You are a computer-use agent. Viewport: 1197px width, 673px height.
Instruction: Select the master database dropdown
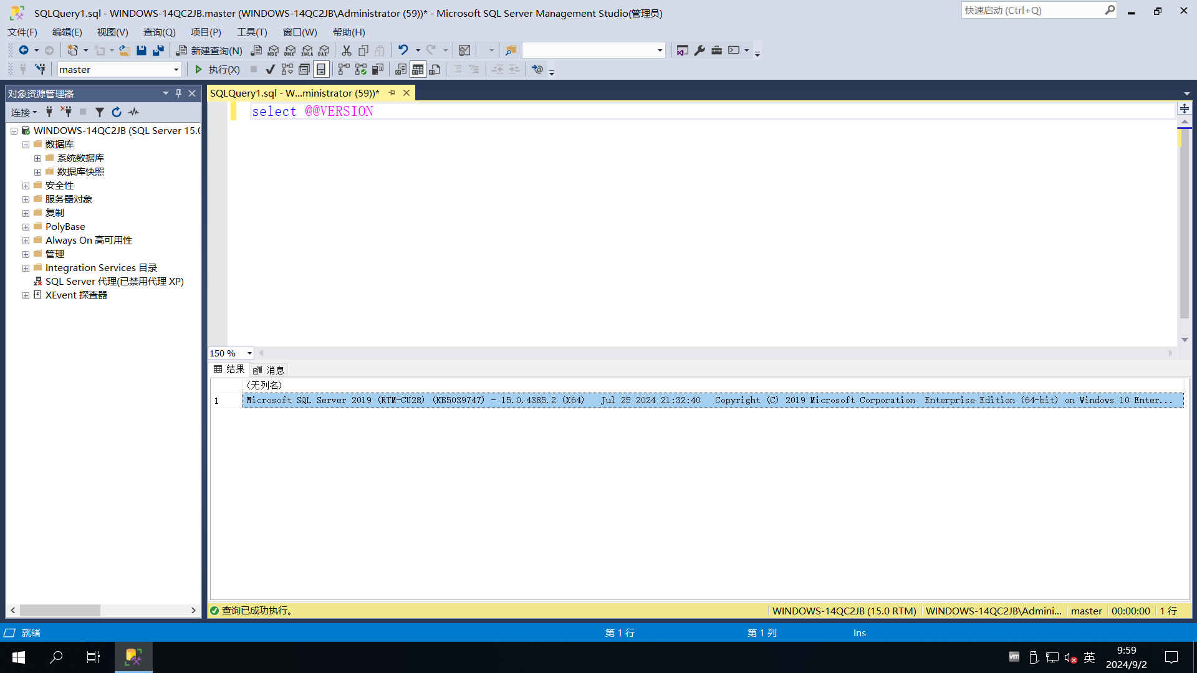pos(118,69)
